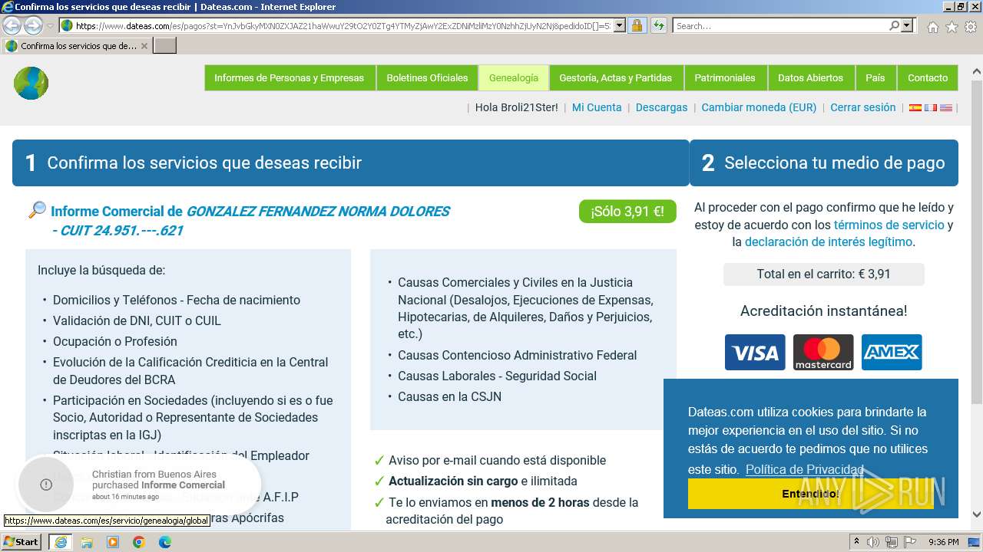Open the País menu
983x552 pixels.
point(875,77)
